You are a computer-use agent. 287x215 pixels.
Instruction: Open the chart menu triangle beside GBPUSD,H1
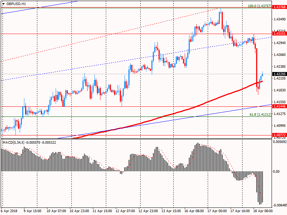4,4
